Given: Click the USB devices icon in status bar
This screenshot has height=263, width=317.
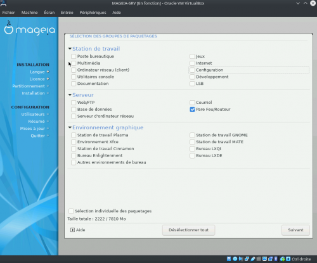Looking at the screenshot, I should point(253,259).
